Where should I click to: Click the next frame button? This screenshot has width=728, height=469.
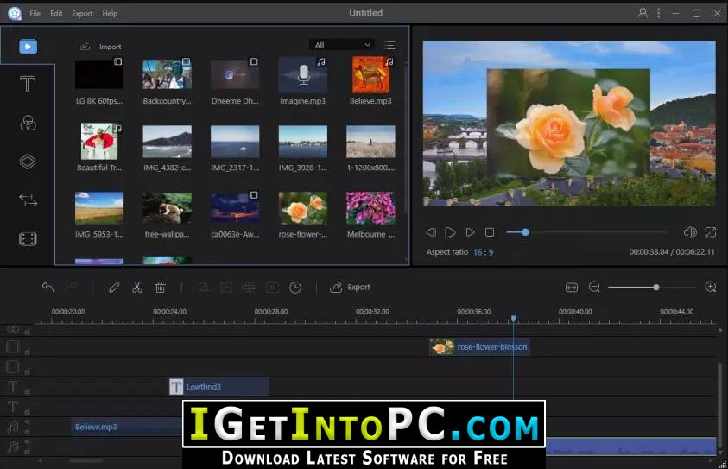470,232
